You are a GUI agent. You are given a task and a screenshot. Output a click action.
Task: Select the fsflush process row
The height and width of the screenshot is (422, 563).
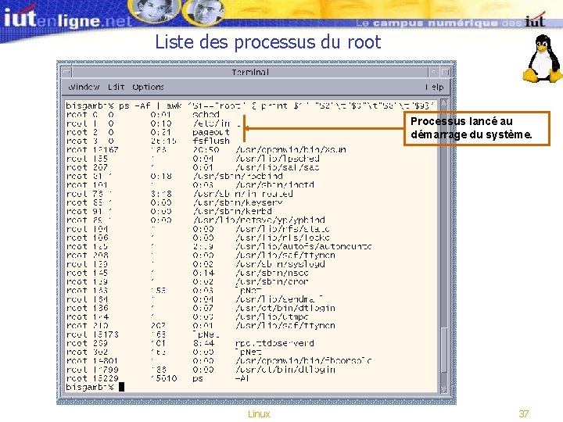coord(148,141)
